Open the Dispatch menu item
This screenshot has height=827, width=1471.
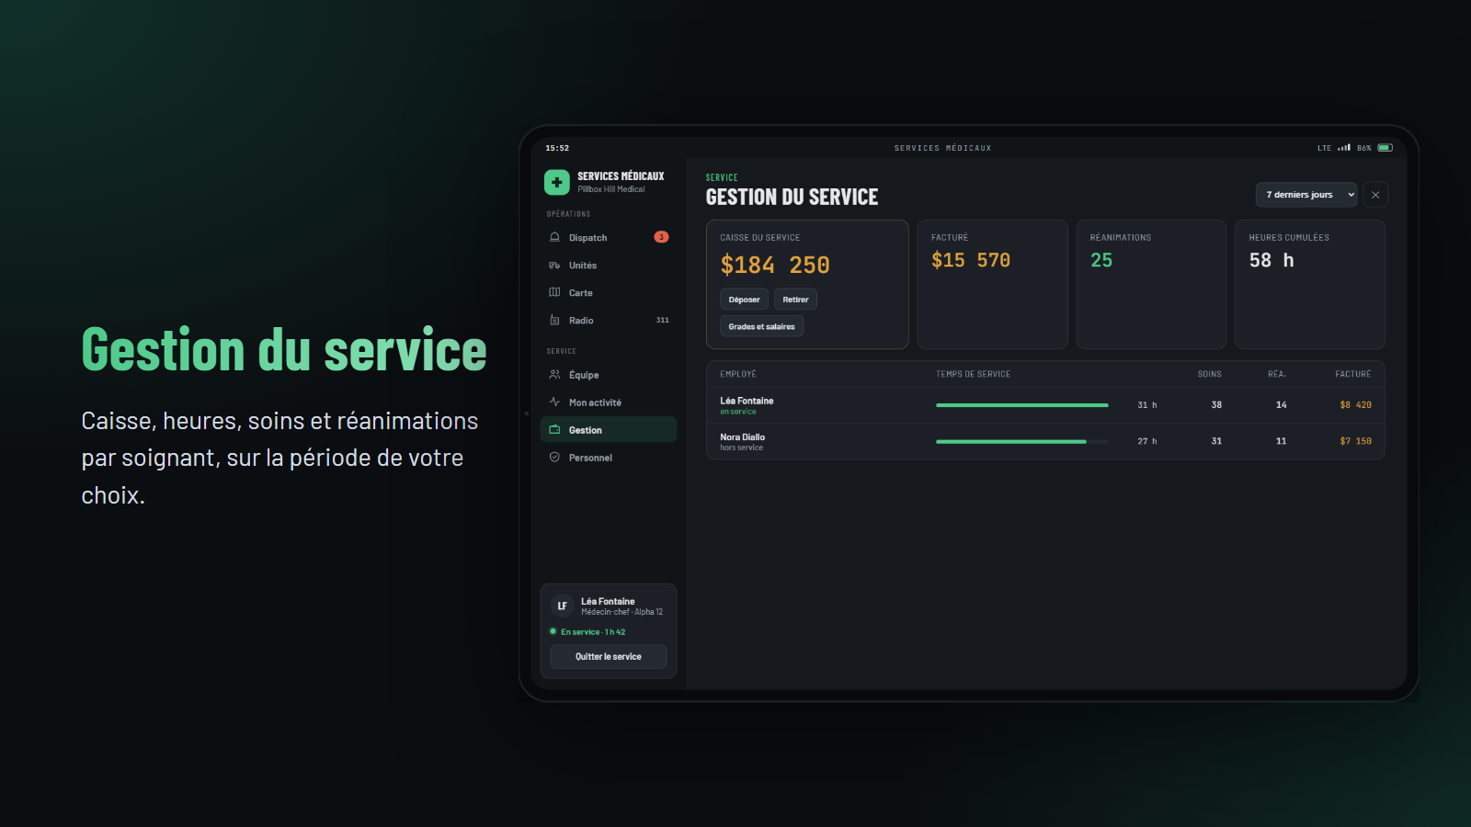[x=609, y=237]
